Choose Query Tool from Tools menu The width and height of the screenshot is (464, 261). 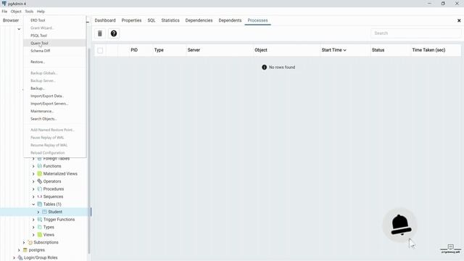pos(55,43)
